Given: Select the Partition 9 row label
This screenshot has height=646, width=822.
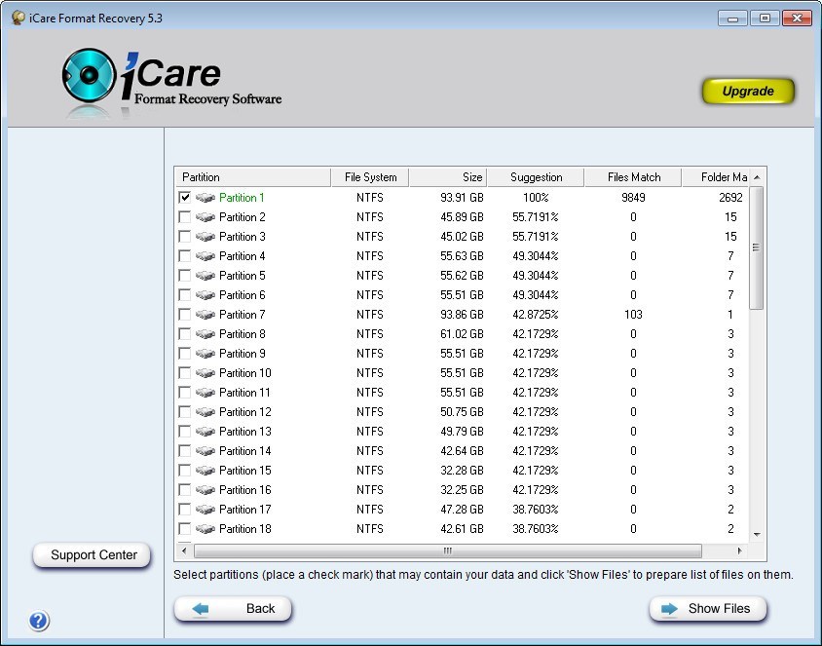Looking at the screenshot, I should pyautogui.click(x=243, y=354).
